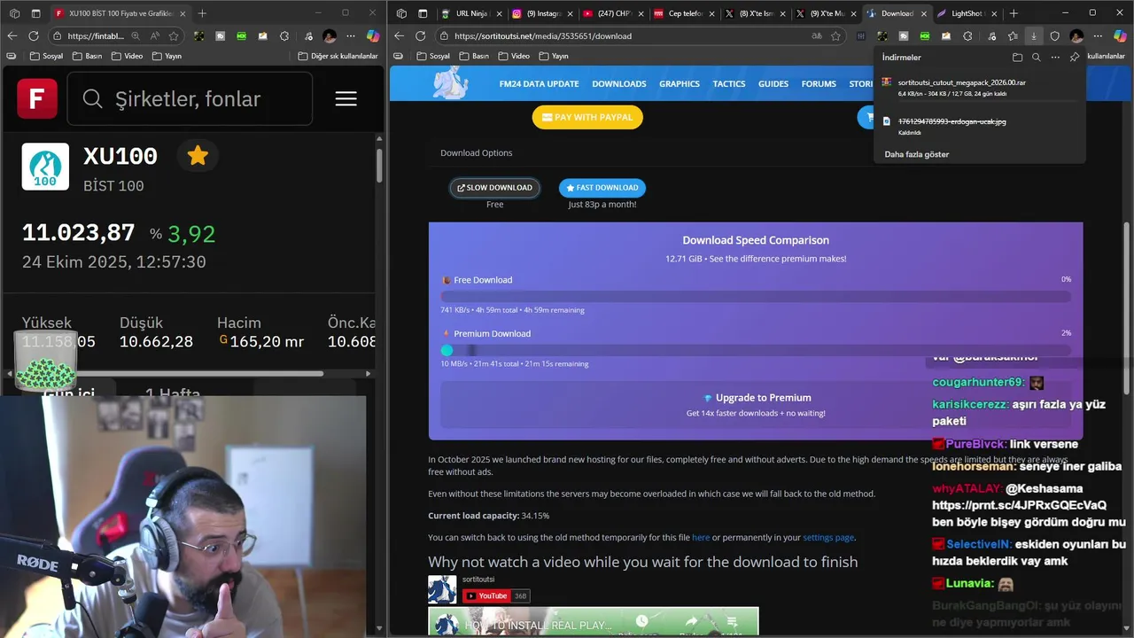The width and height of the screenshot is (1134, 638).
Task: Open the Video bookmarks folder in left window
Action: click(128, 56)
